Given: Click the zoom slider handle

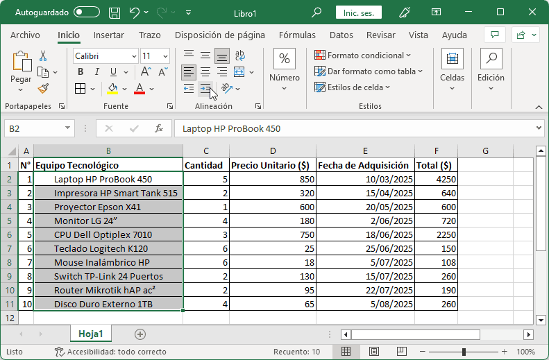Looking at the screenshot, I should (463, 352).
